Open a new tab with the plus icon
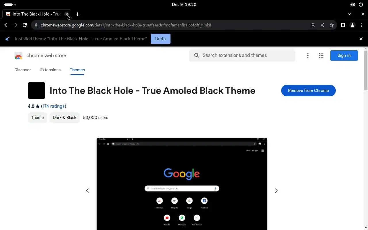This screenshot has height=230, width=368. click(78, 14)
